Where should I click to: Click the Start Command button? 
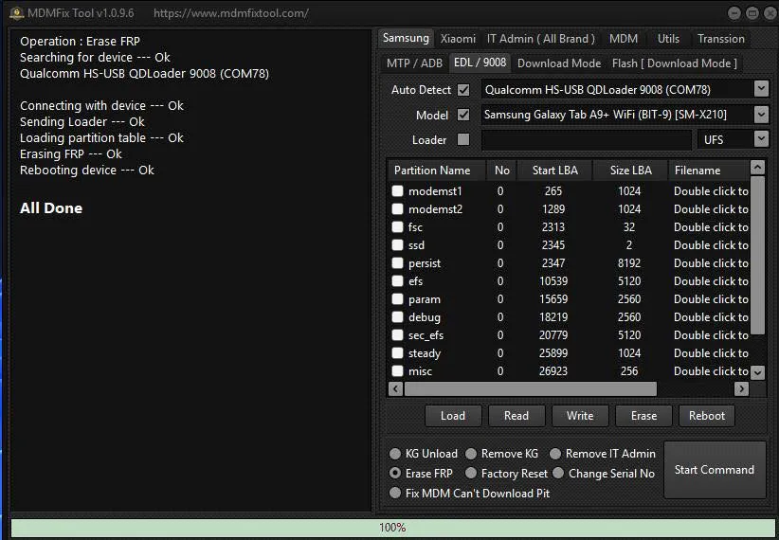pos(715,470)
